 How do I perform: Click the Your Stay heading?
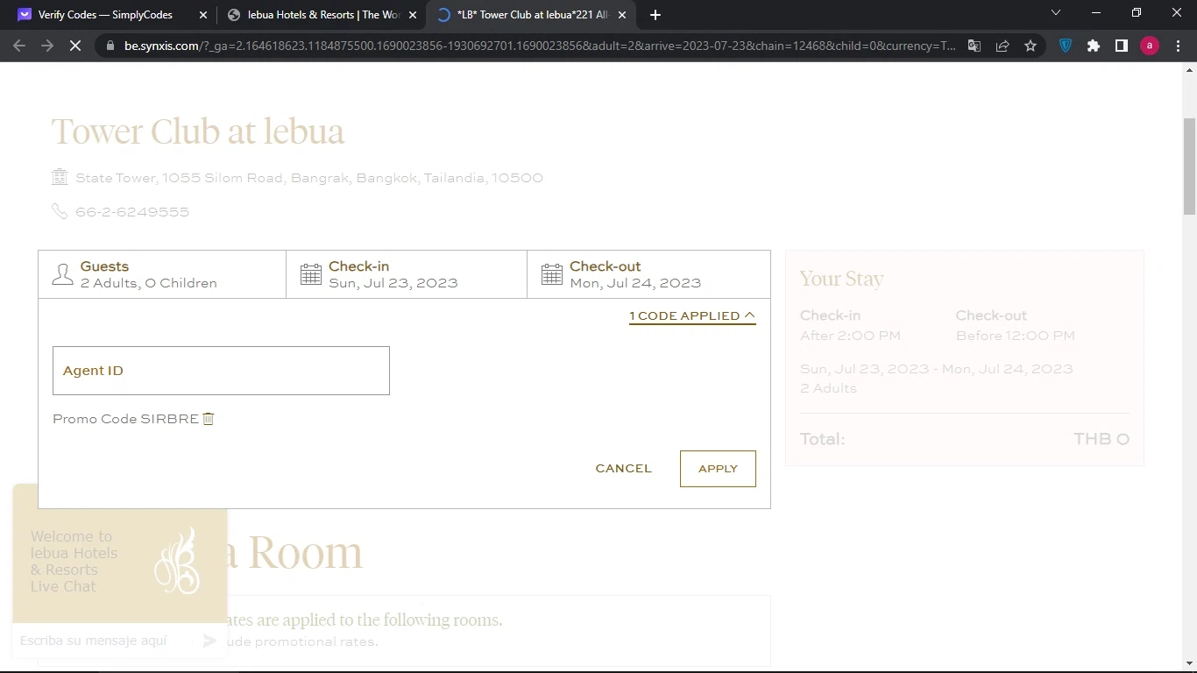coord(841,279)
